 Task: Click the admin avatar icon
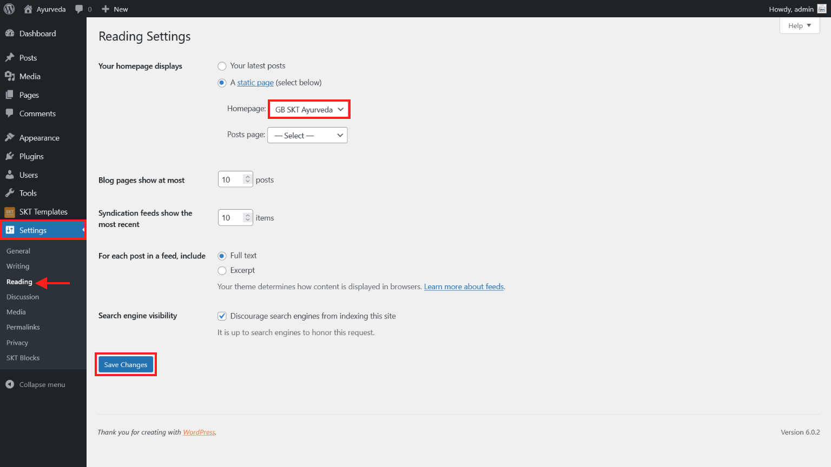click(x=822, y=9)
